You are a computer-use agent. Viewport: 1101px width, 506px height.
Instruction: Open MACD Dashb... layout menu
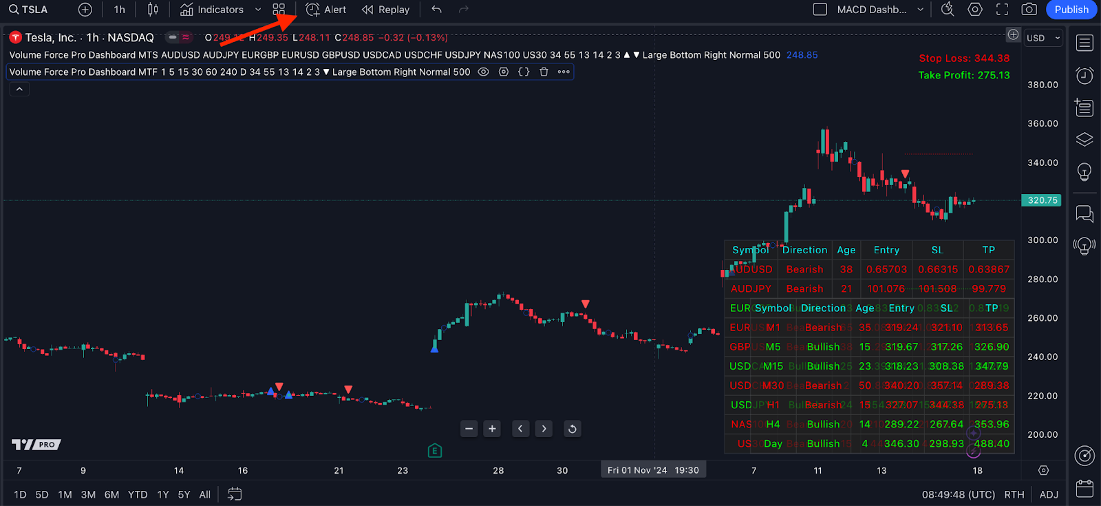pos(879,10)
